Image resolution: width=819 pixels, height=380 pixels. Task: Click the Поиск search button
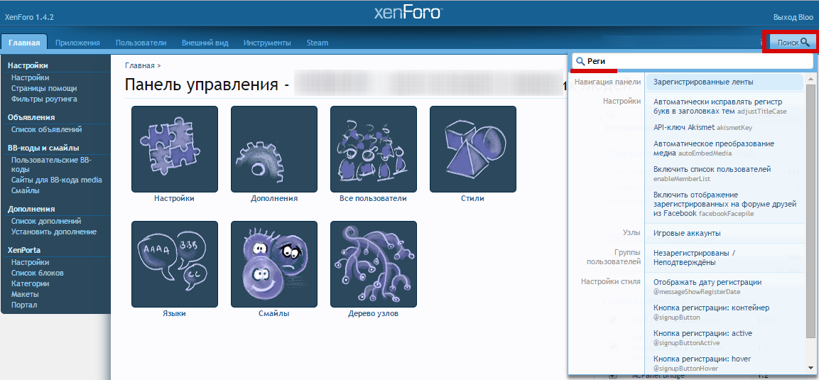(x=793, y=43)
